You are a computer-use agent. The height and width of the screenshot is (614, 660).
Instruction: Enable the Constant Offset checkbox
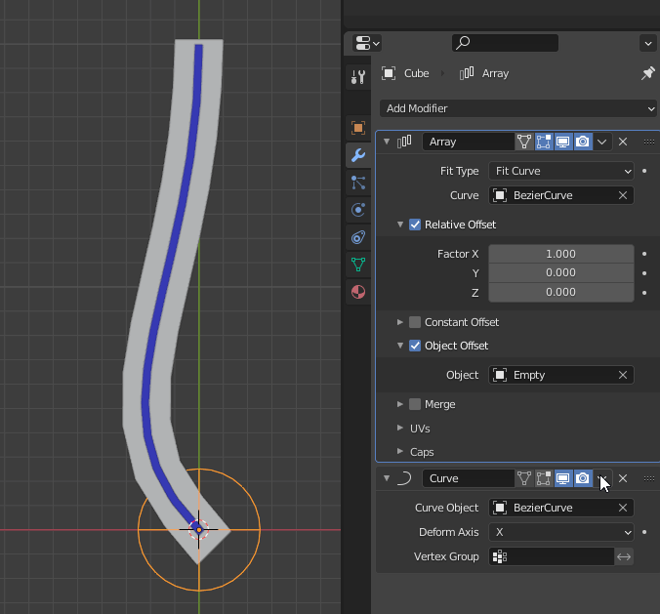415,322
